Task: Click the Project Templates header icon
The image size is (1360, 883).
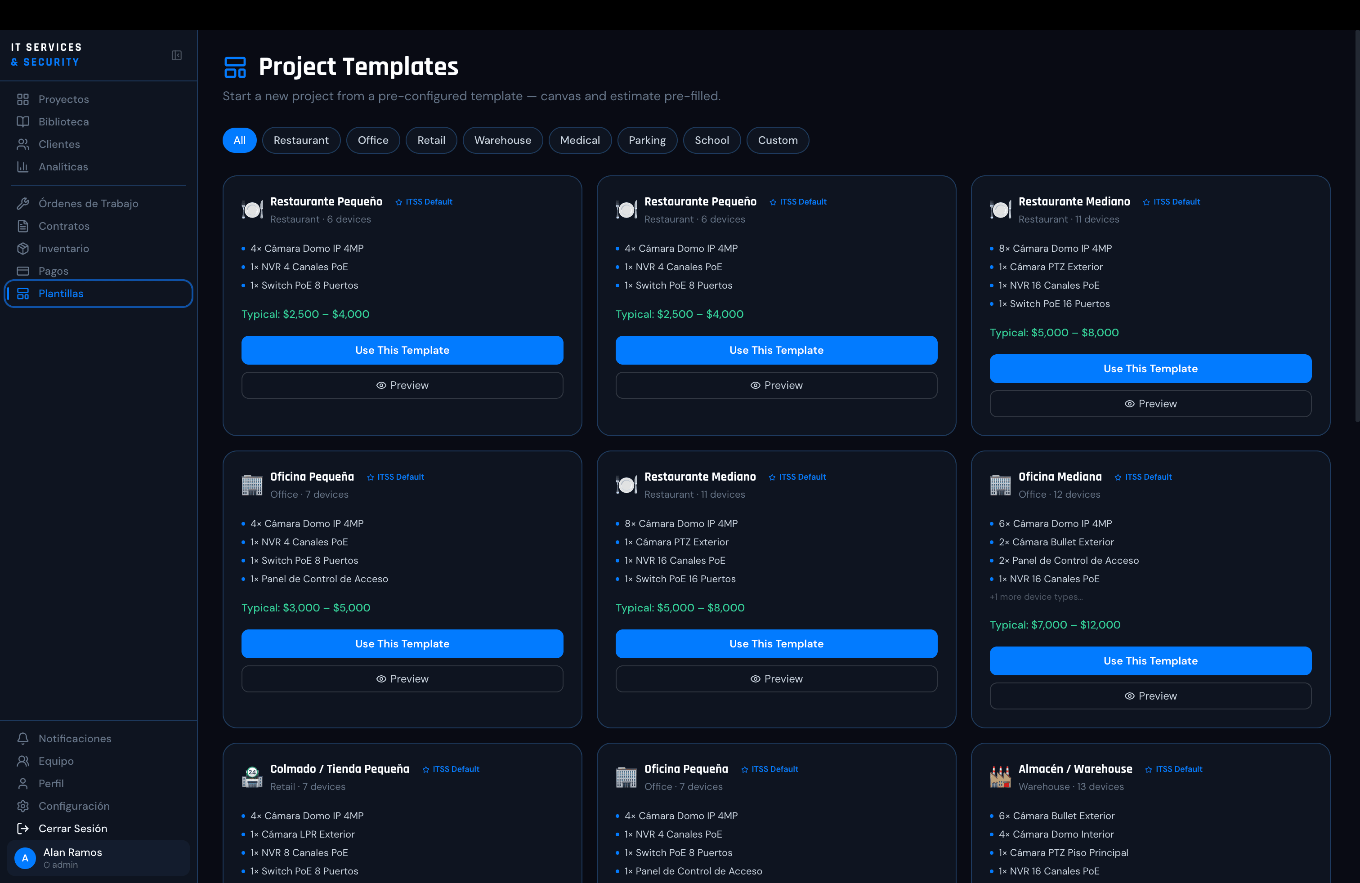Action: (x=235, y=67)
